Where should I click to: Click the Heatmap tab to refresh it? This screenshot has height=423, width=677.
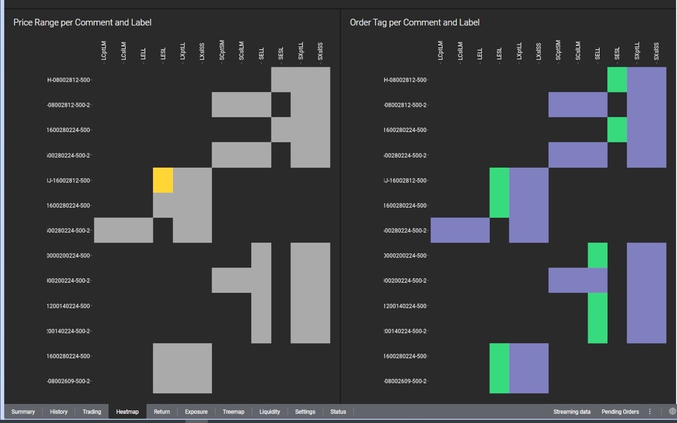(x=127, y=411)
